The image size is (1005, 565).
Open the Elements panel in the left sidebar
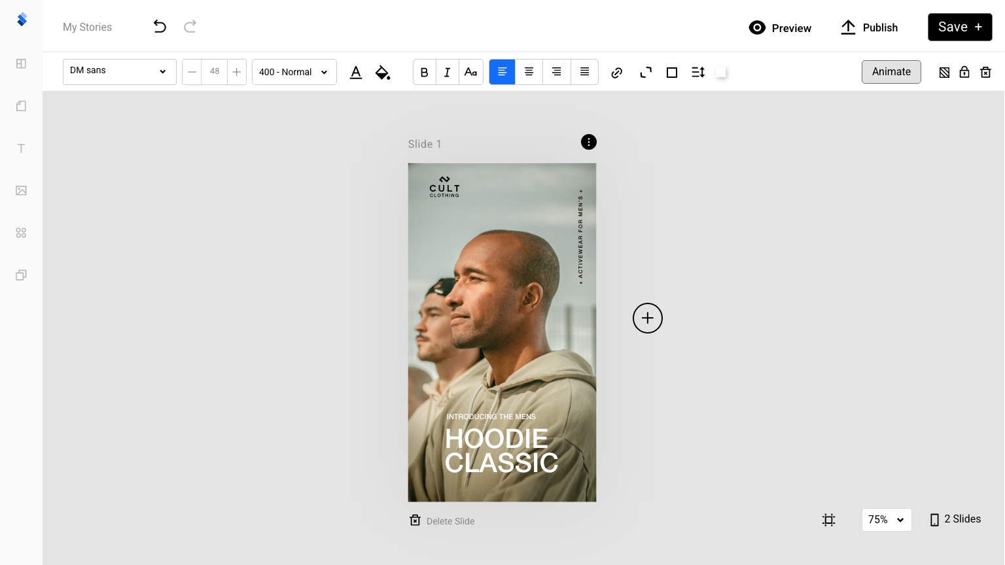click(21, 233)
